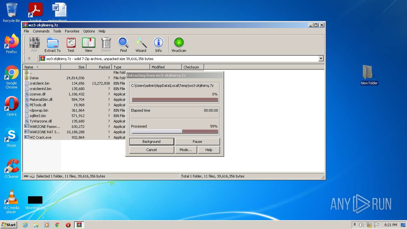Sort the list by Name column
The image size is (407, 229).
click(x=42, y=67)
